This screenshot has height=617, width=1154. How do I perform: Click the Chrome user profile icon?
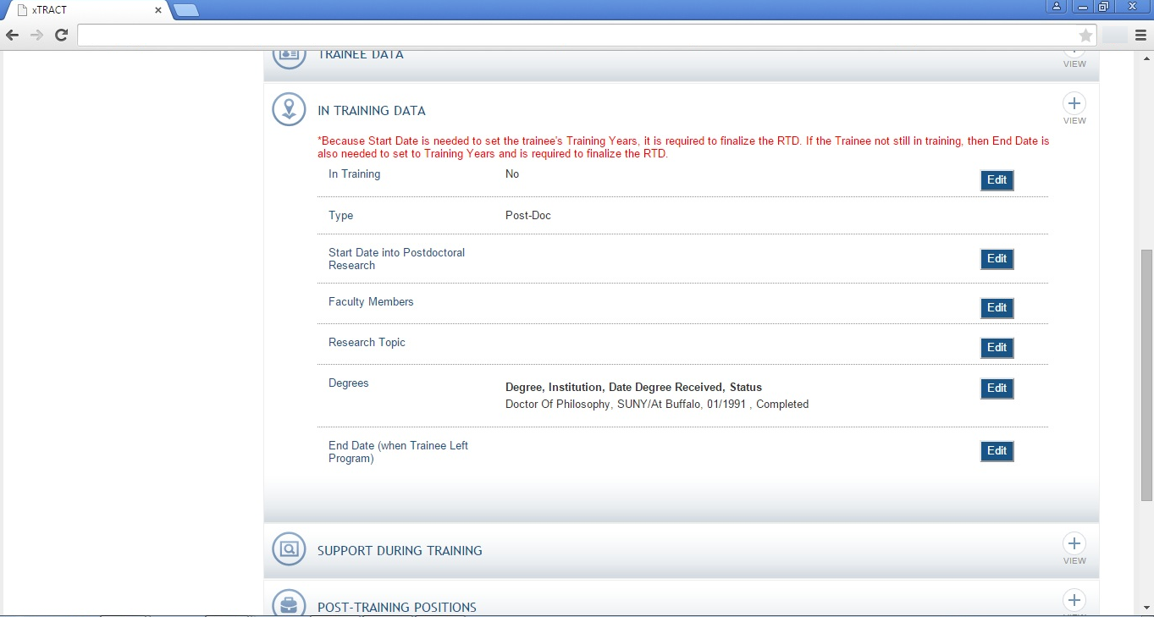coord(1057,6)
